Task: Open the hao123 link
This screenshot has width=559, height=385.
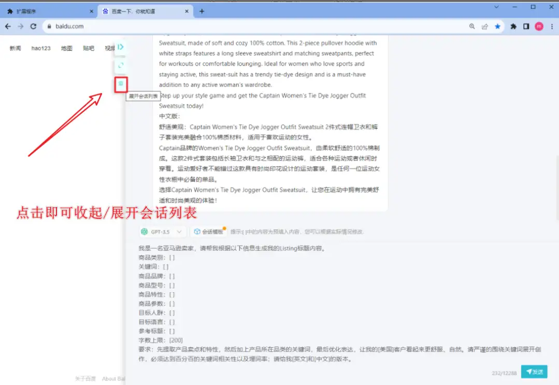Action: (41, 48)
